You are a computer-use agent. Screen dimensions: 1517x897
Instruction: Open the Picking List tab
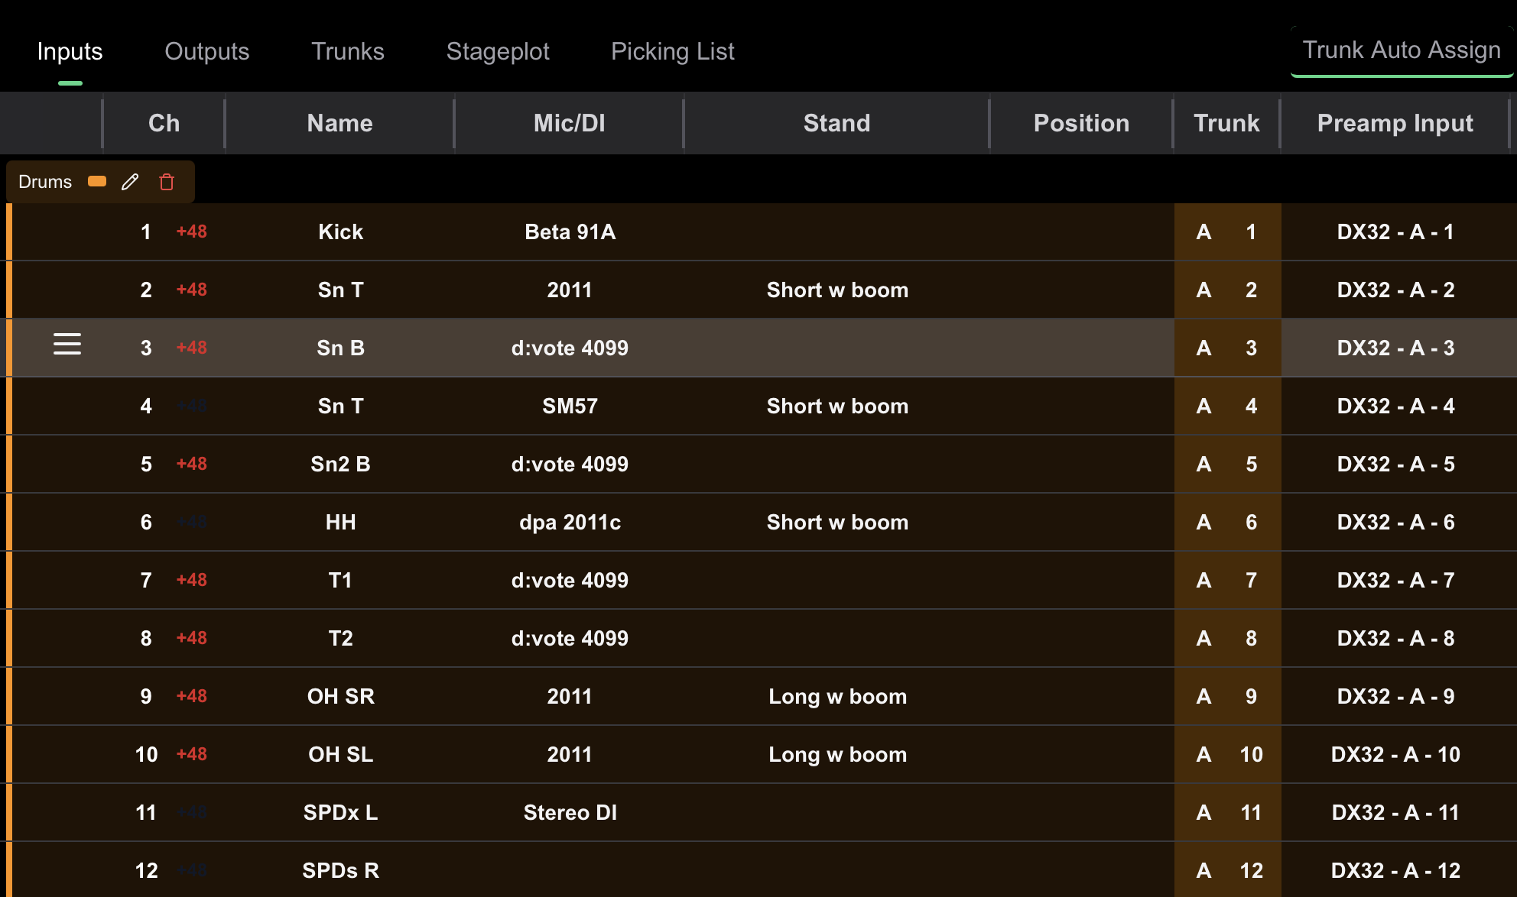click(672, 51)
